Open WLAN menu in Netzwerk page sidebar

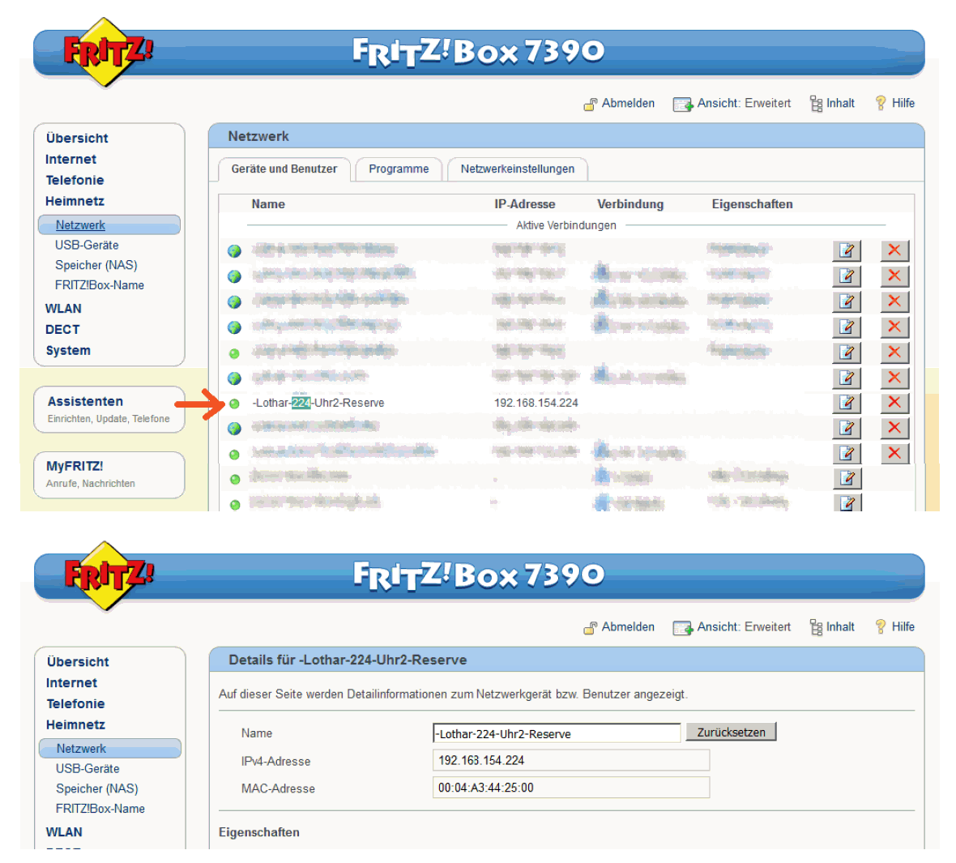[63, 309]
